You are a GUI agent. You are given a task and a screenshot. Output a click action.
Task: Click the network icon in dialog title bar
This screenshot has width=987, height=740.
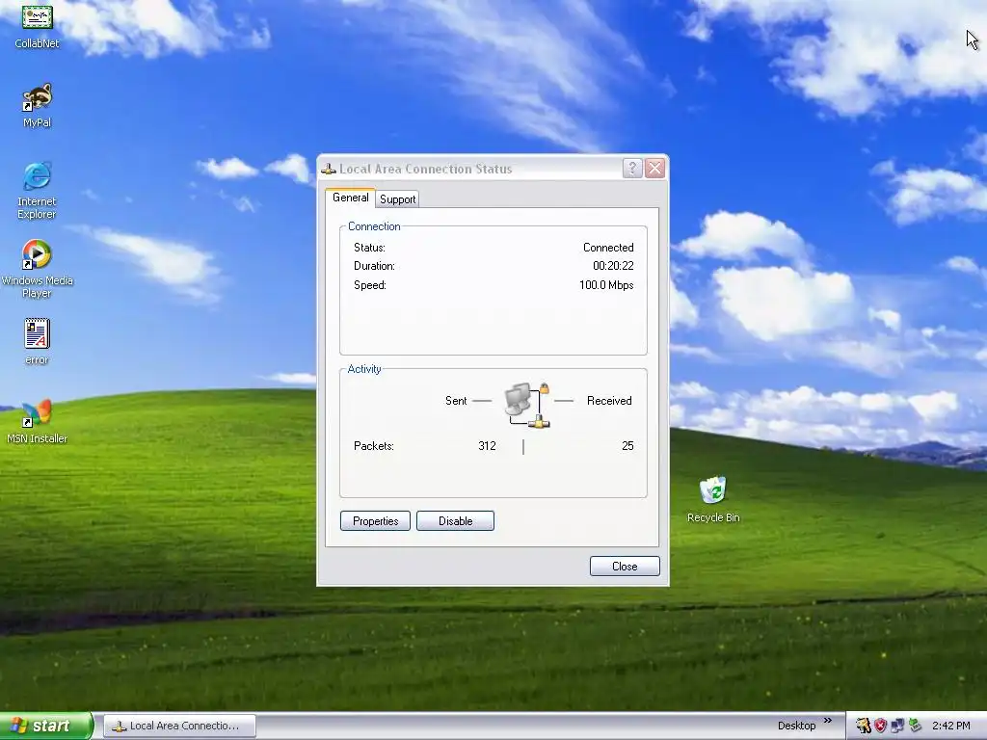click(x=328, y=169)
